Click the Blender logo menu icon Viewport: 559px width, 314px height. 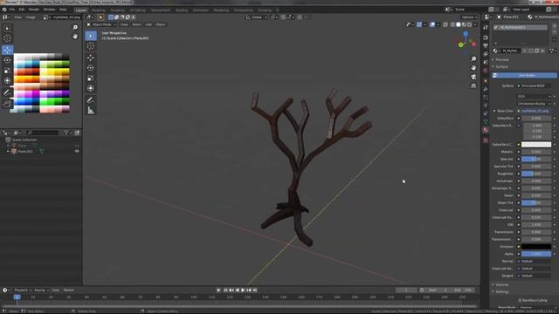(4, 10)
